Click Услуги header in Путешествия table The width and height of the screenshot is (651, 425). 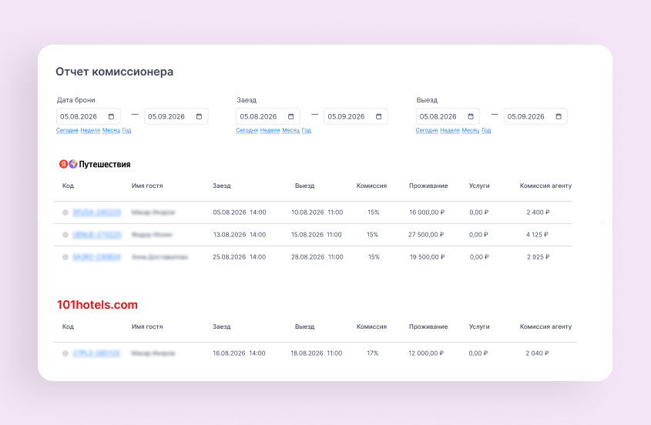click(479, 186)
